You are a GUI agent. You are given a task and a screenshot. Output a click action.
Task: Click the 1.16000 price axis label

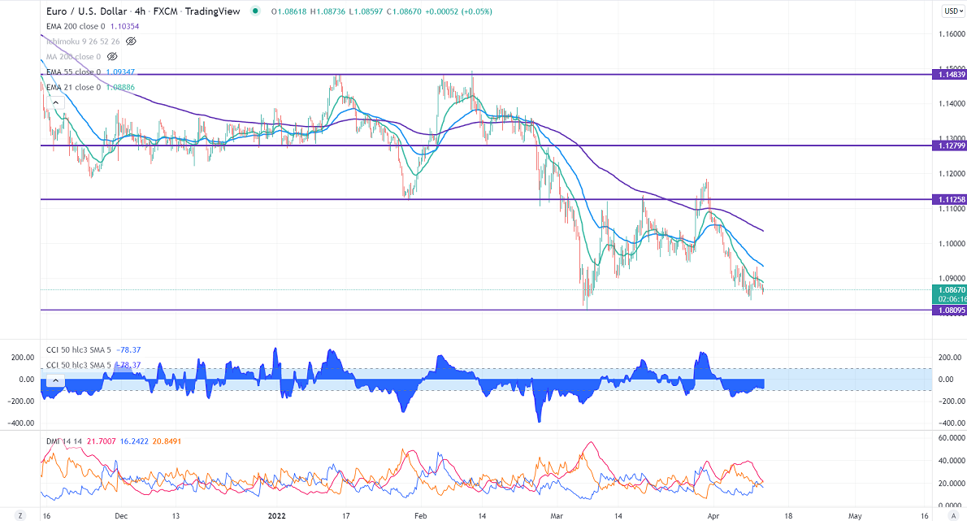coord(952,34)
